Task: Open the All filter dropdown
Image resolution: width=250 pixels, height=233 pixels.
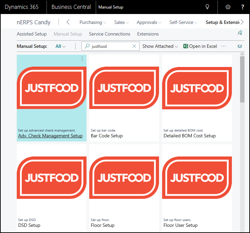Action: [61, 46]
